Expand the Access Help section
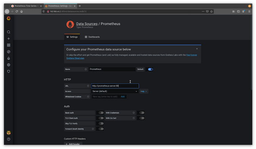This screenshot has height=149, width=256. (143, 91)
